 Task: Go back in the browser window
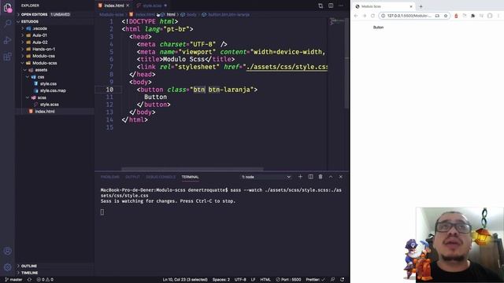point(356,16)
